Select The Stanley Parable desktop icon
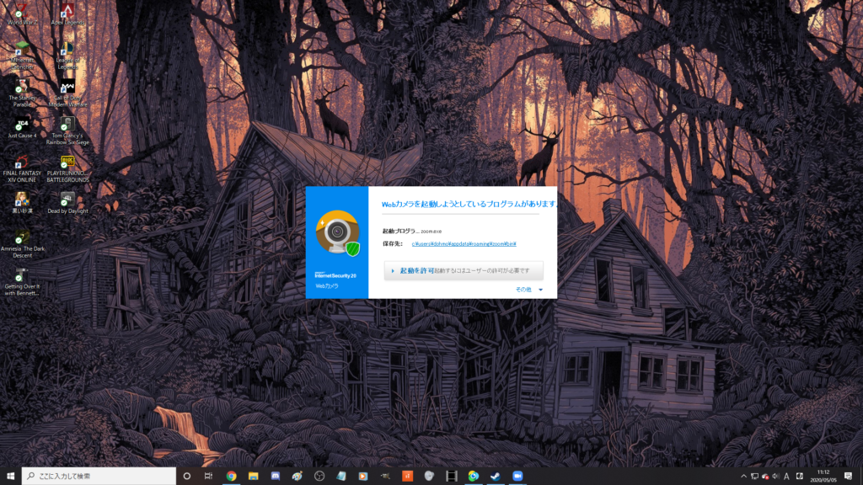The image size is (863, 485). click(x=22, y=93)
